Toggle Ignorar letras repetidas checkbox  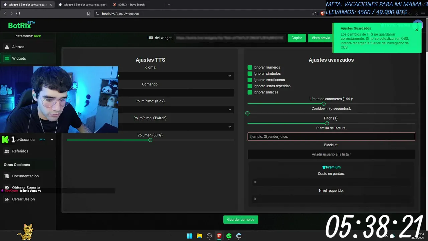click(250, 86)
